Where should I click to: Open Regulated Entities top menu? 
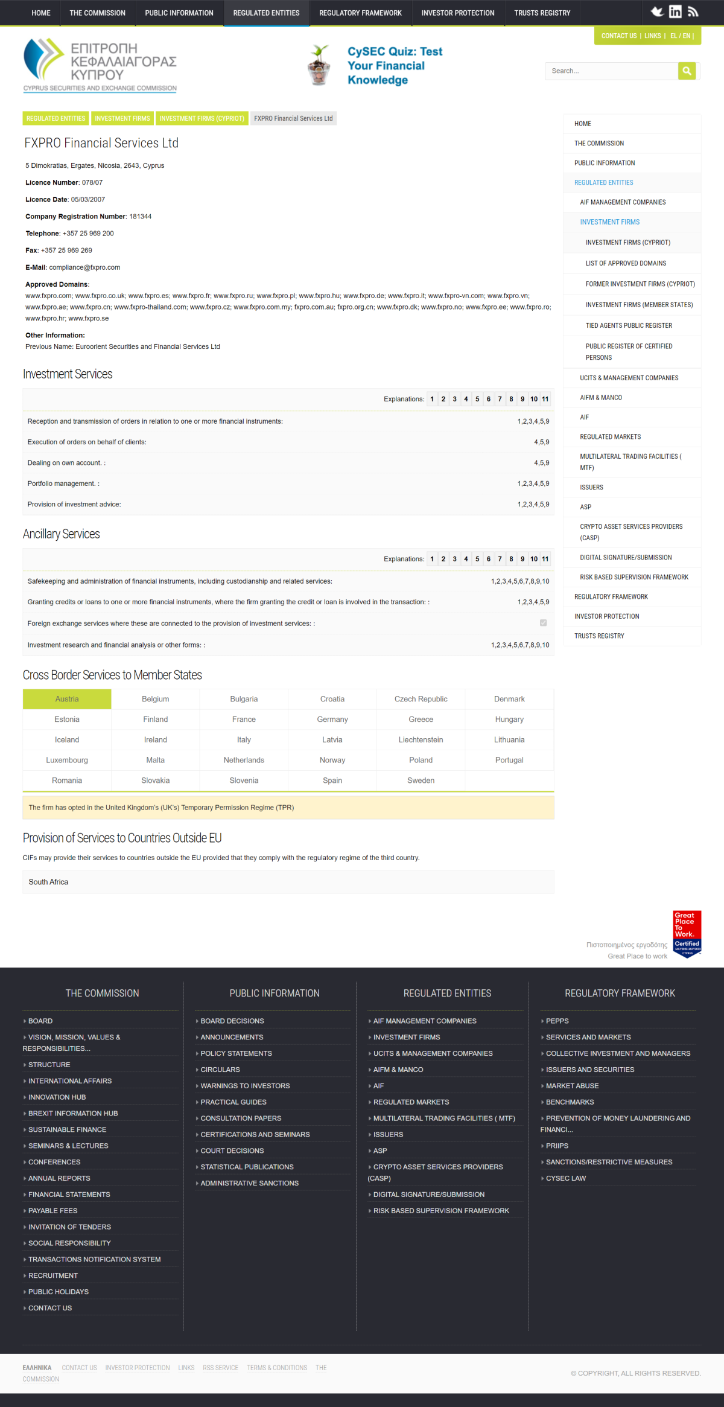click(x=266, y=13)
